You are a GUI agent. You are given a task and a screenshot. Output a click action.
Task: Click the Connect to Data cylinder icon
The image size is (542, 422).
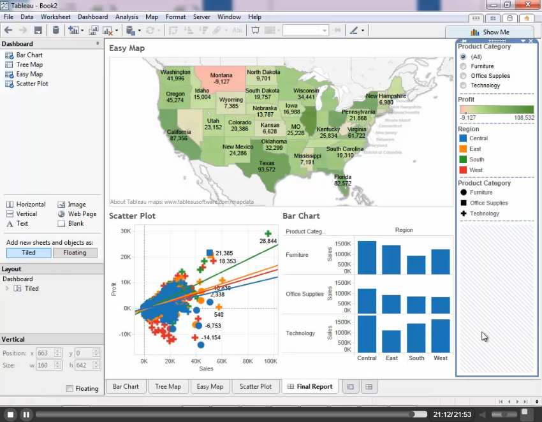coord(55,30)
